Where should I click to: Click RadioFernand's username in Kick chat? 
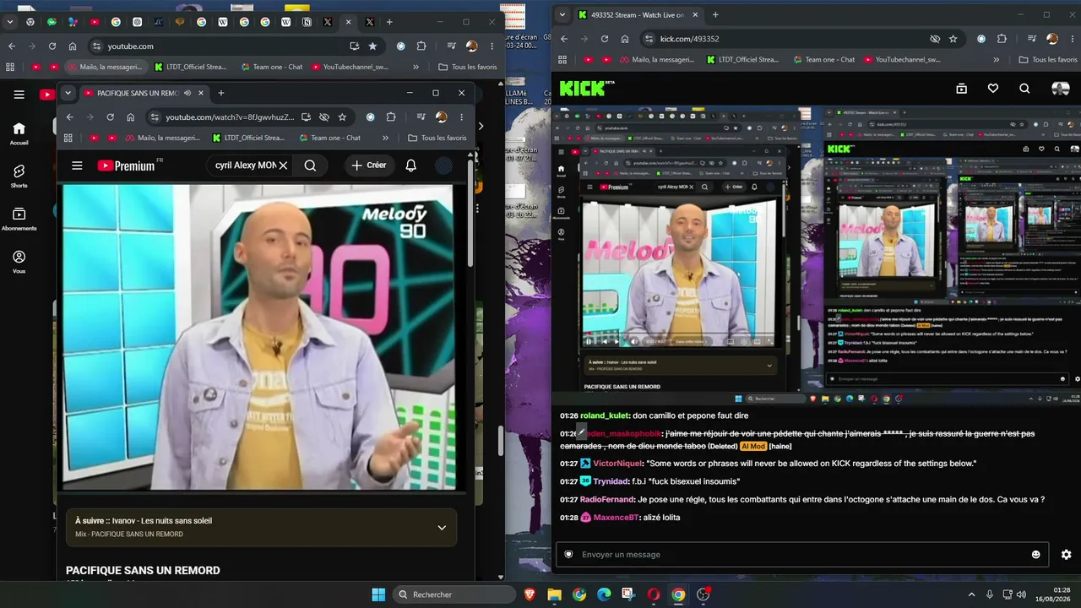(607, 499)
